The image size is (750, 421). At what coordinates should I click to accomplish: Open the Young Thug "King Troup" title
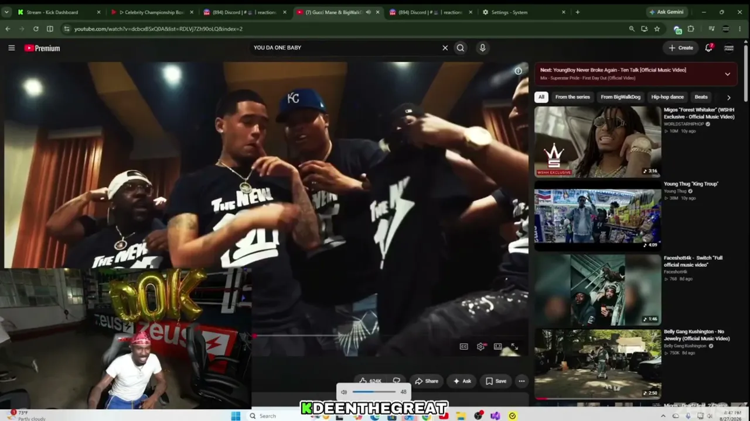click(691, 184)
